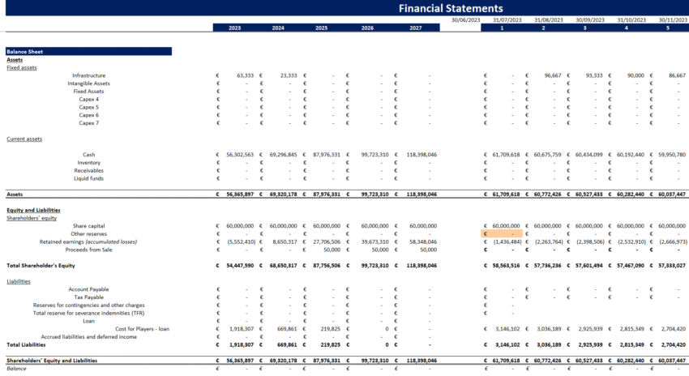This screenshot has height=376, width=689.
Task: Select the 30/06/2023 date cell
Action: (x=466, y=20)
